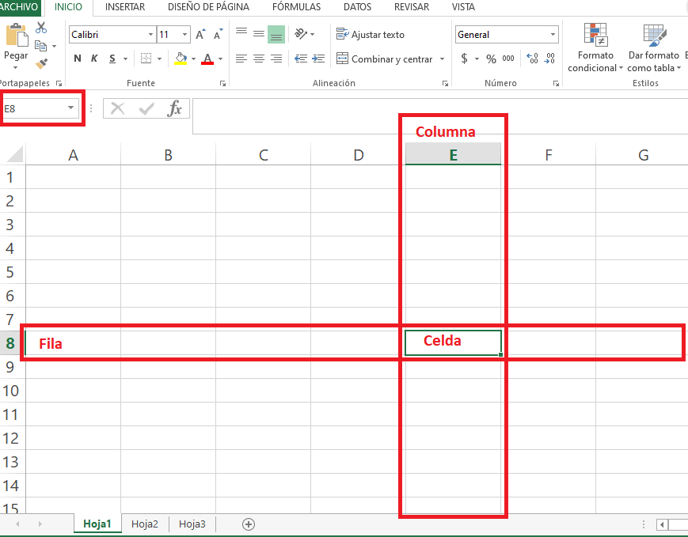Open Fuente dialog launcher
This screenshot has height=537, width=688.
pos(223,83)
